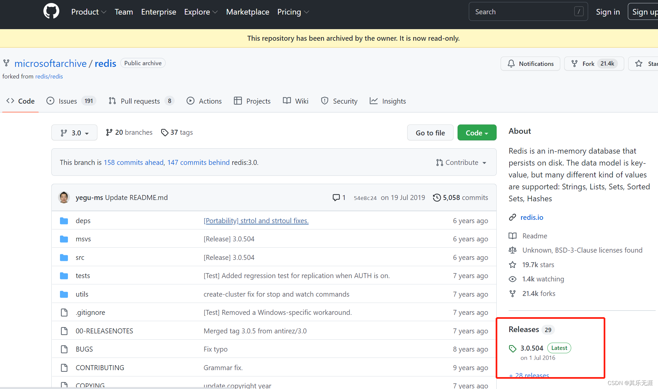Click the 158 commits ahead link
This screenshot has height=389, width=658.
pyautogui.click(x=134, y=163)
